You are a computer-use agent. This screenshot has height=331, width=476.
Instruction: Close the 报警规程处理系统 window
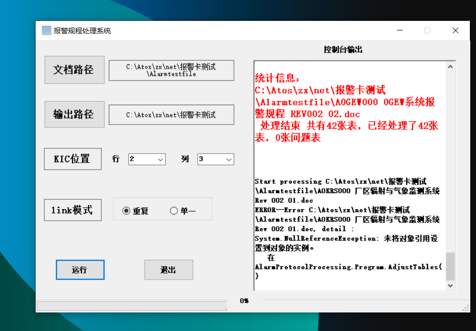click(x=455, y=30)
